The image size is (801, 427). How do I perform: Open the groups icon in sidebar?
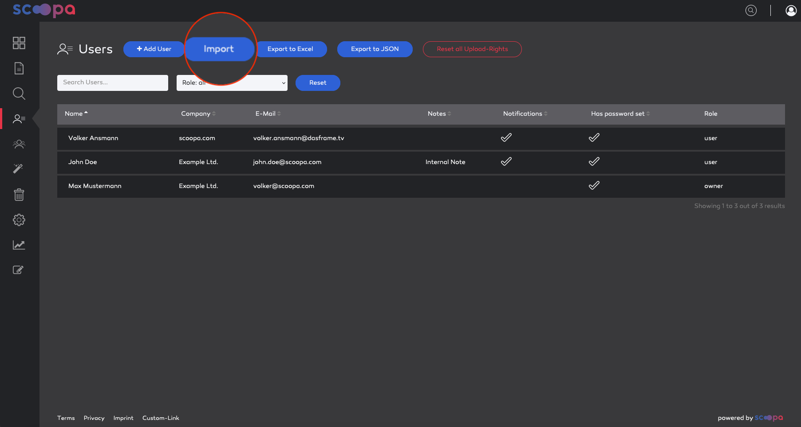point(19,144)
